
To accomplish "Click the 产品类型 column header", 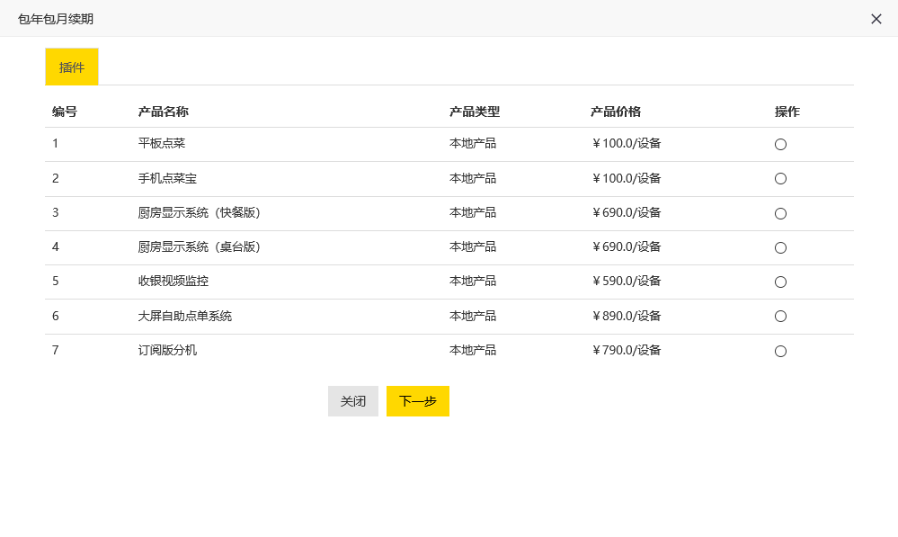I will [475, 112].
